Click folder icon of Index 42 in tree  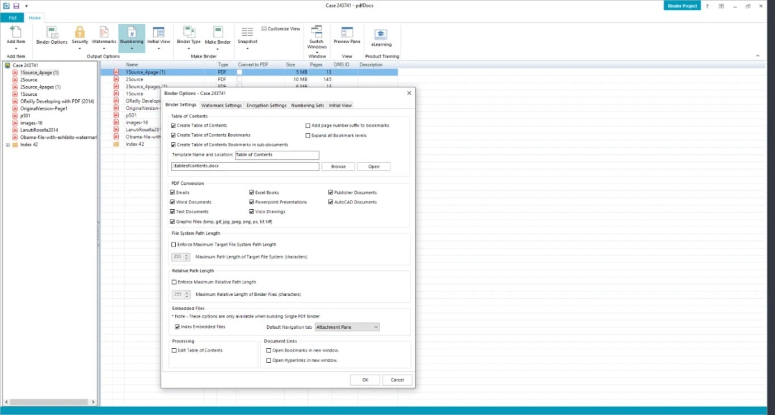point(15,145)
